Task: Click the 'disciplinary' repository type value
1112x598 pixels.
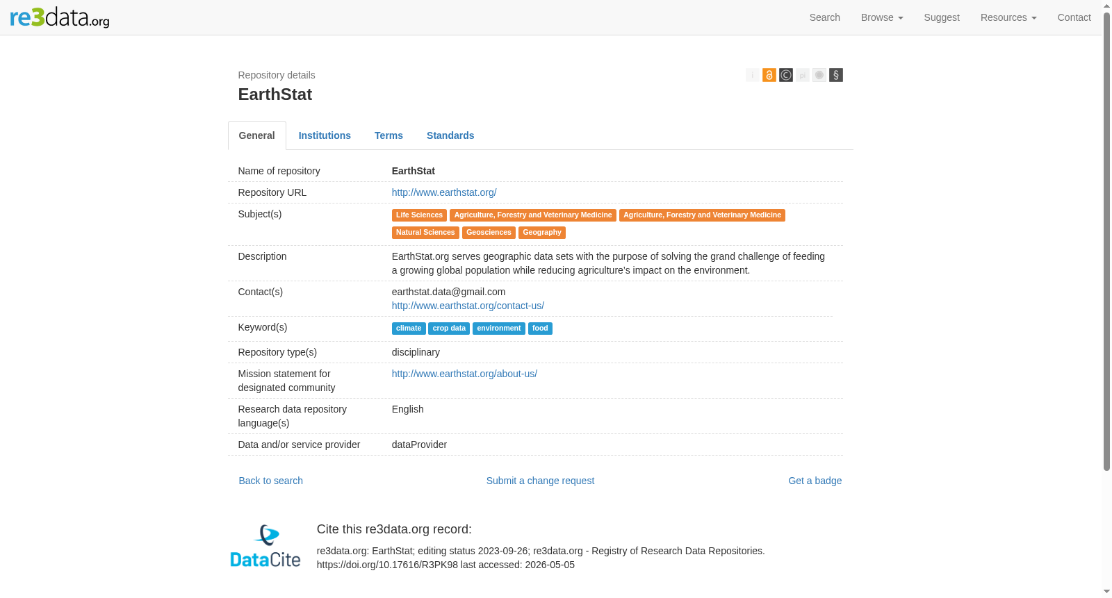Action: (416, 352)
